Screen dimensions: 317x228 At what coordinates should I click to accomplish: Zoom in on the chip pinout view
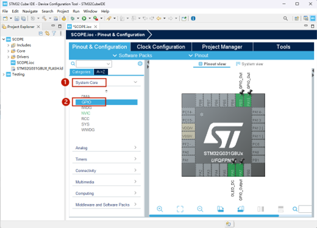[160, 208]
